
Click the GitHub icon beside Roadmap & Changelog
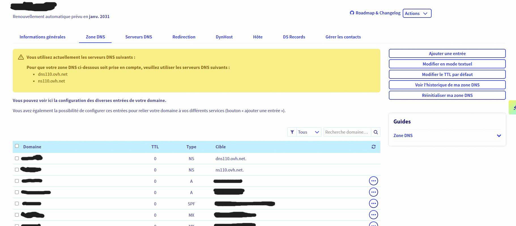click(352, 13)
